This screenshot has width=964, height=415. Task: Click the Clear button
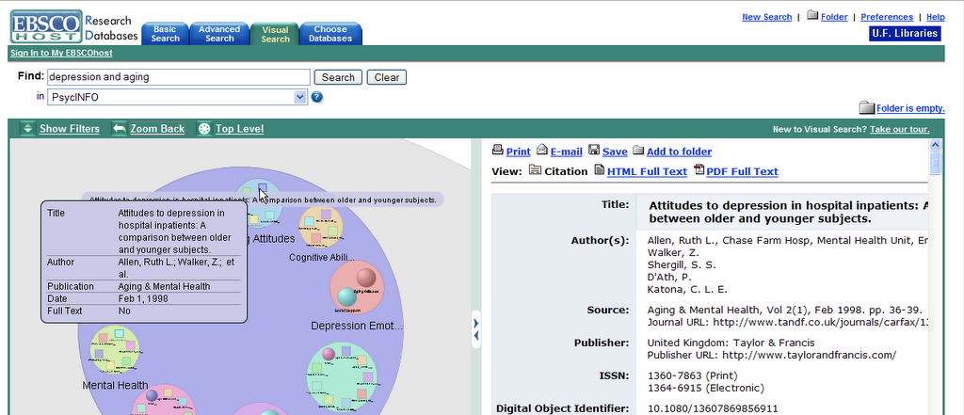coord(387,77)
